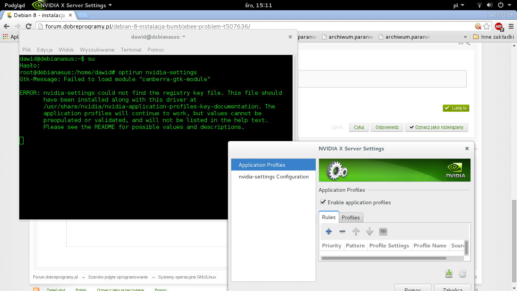Open the Podgląd activities overview

click(x=15, y=5)
